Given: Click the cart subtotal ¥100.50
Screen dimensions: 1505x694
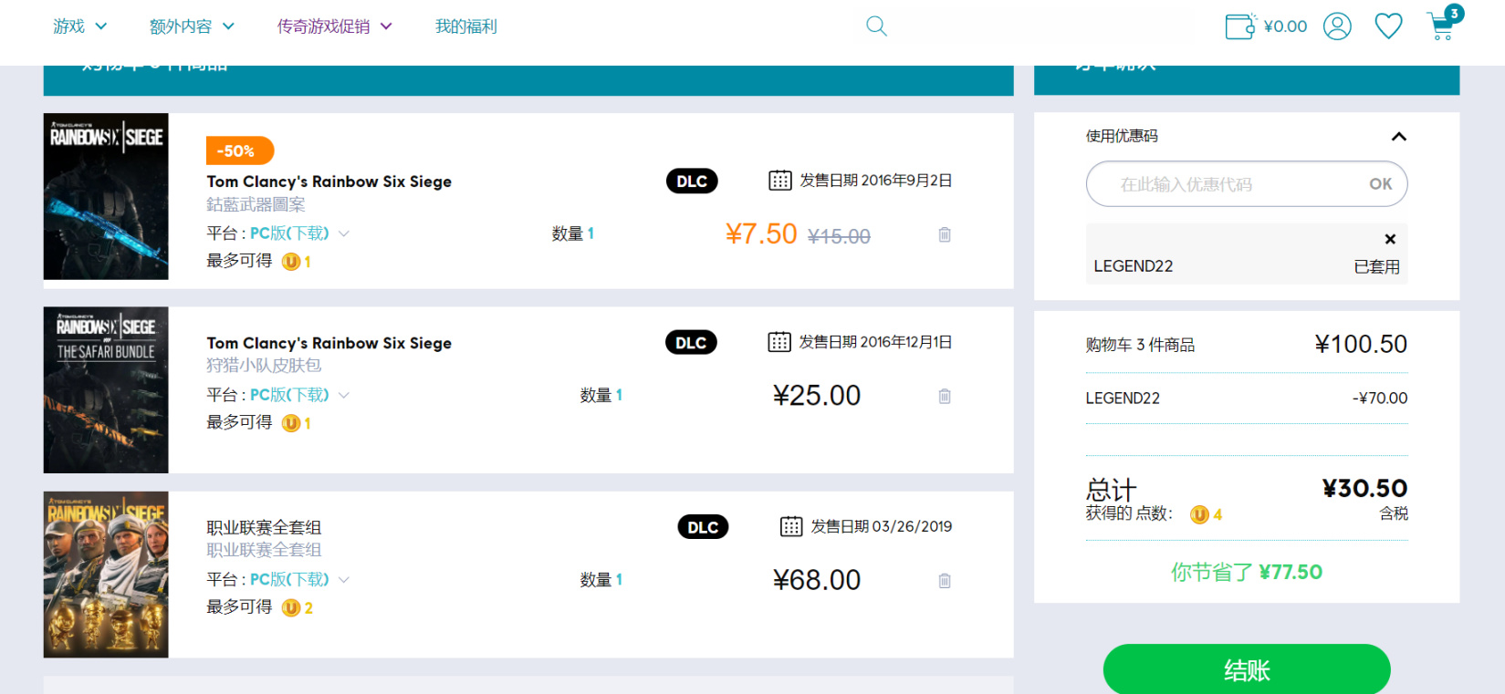Looking at the screenshot, I should 1361,344.
